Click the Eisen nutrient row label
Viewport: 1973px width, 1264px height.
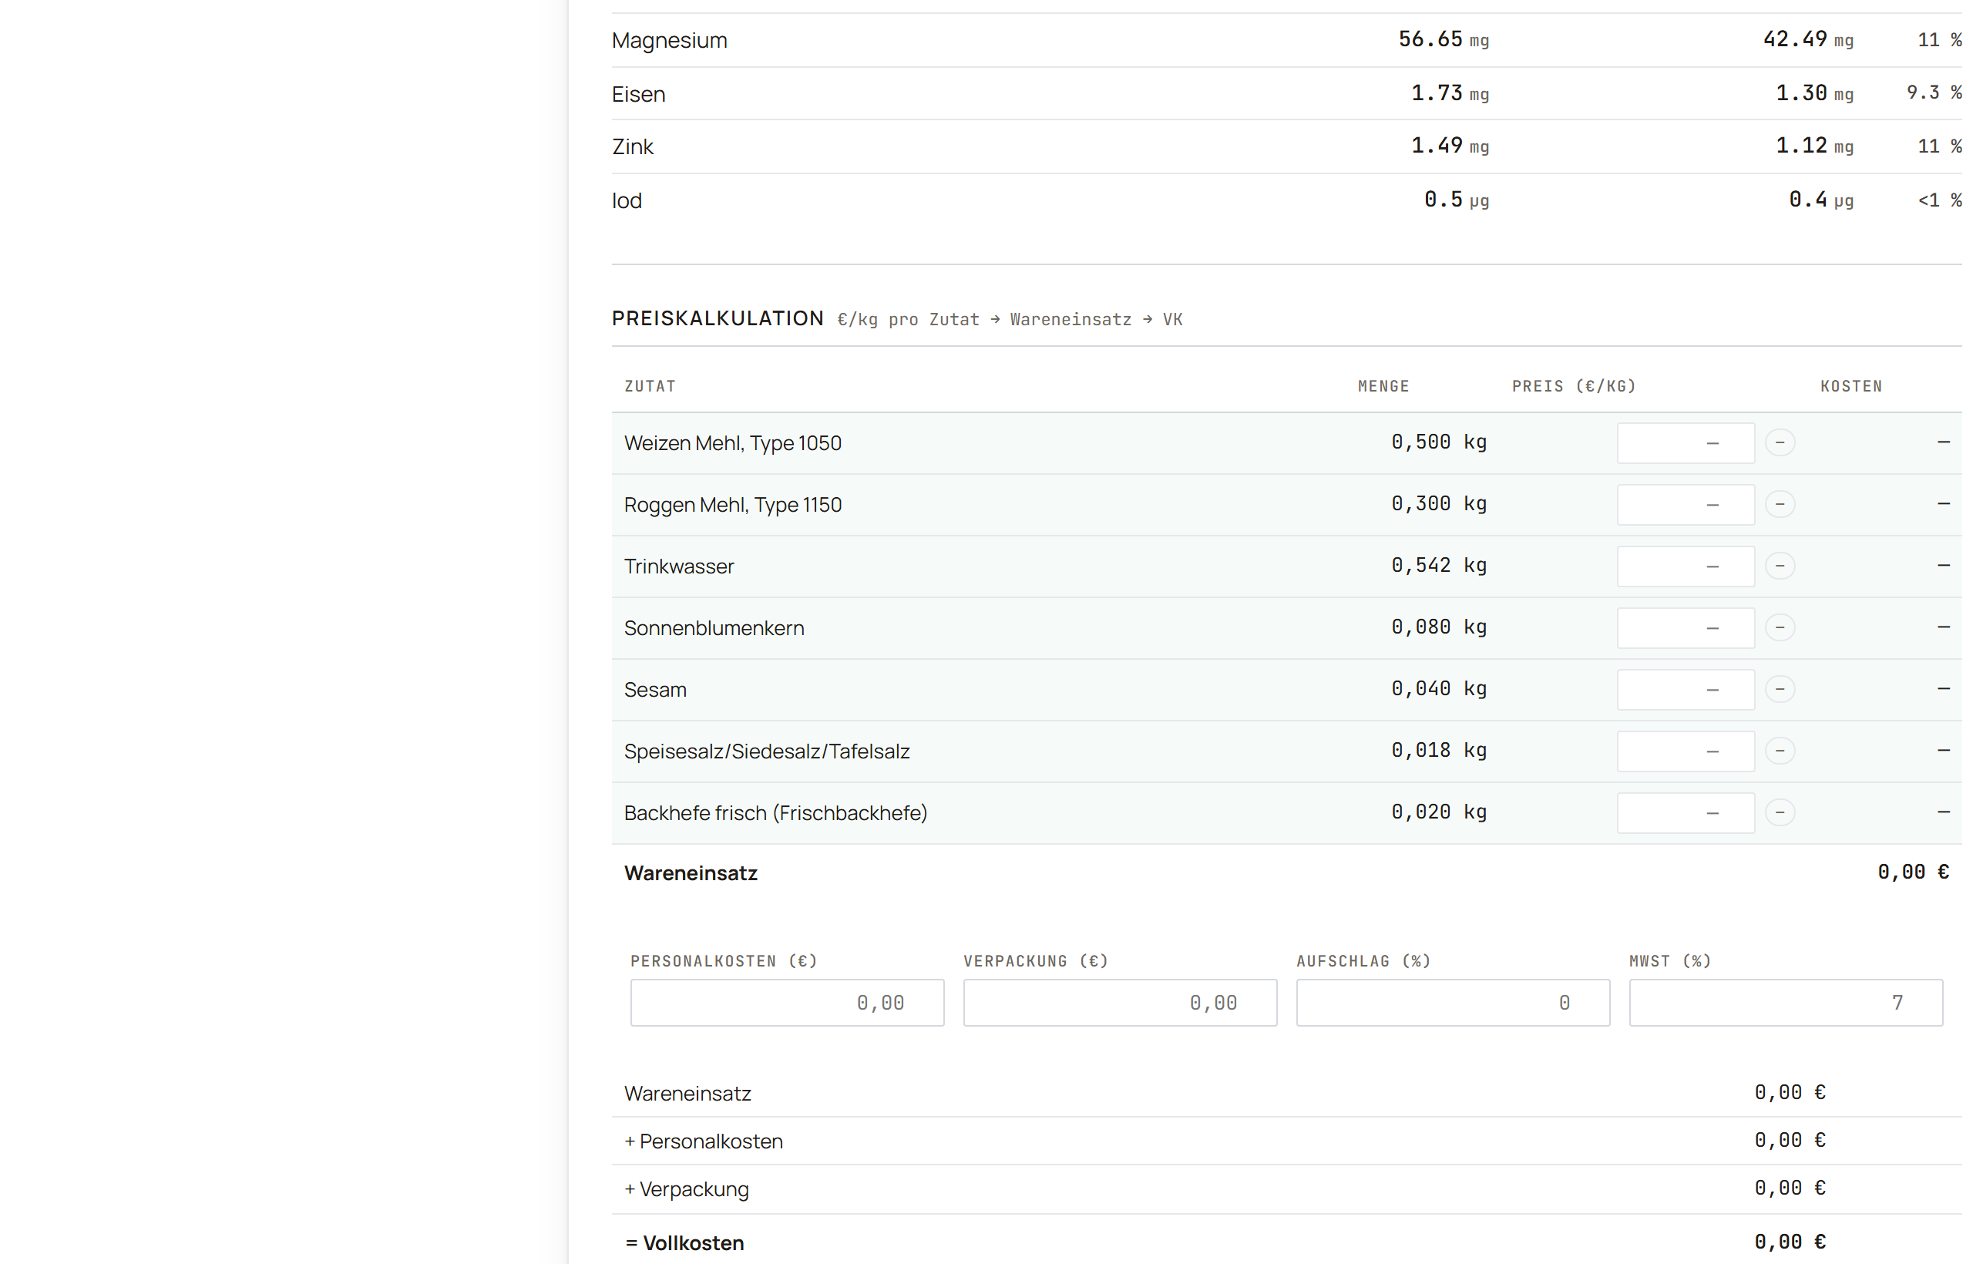pos(638,94)
